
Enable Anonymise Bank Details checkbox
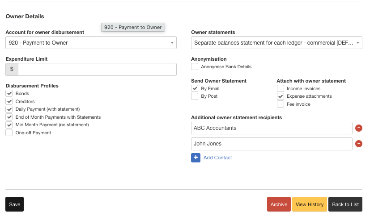[x=195, y=66]
